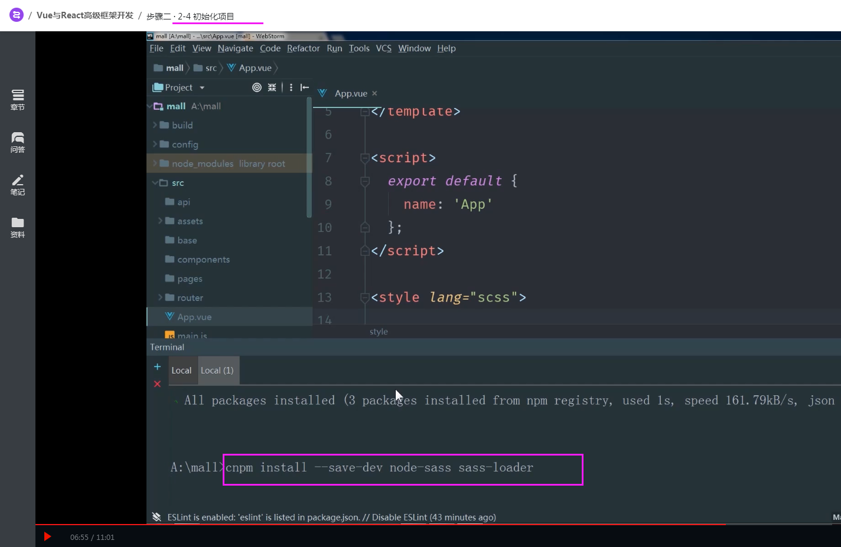Click the style breadcrumb under the editor

(x=379, y=332)
